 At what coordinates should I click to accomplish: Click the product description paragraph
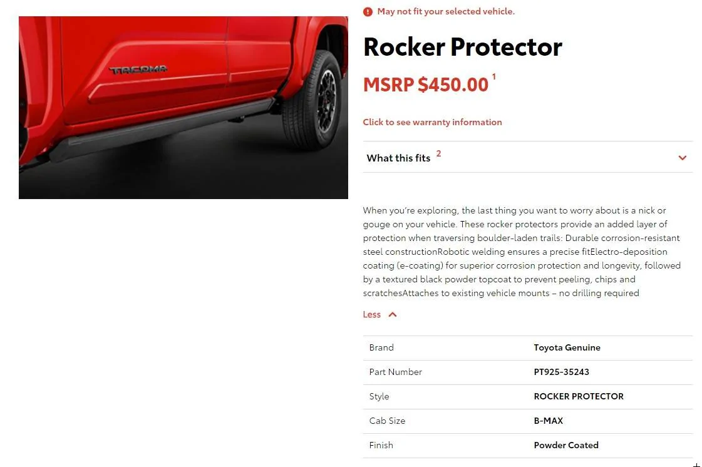521,252
